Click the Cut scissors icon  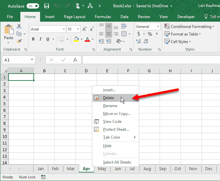(x=19, y=27)
